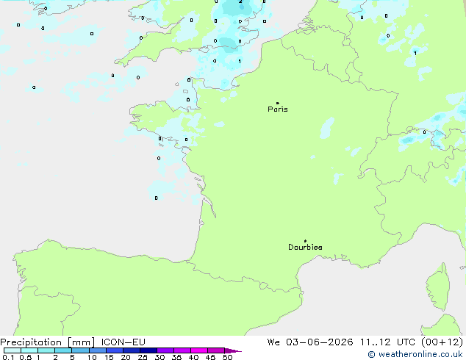Pick the 0.5–1 mm legend swatch
The height and width of the screenshot is (360, 466).
click(29, 350)
